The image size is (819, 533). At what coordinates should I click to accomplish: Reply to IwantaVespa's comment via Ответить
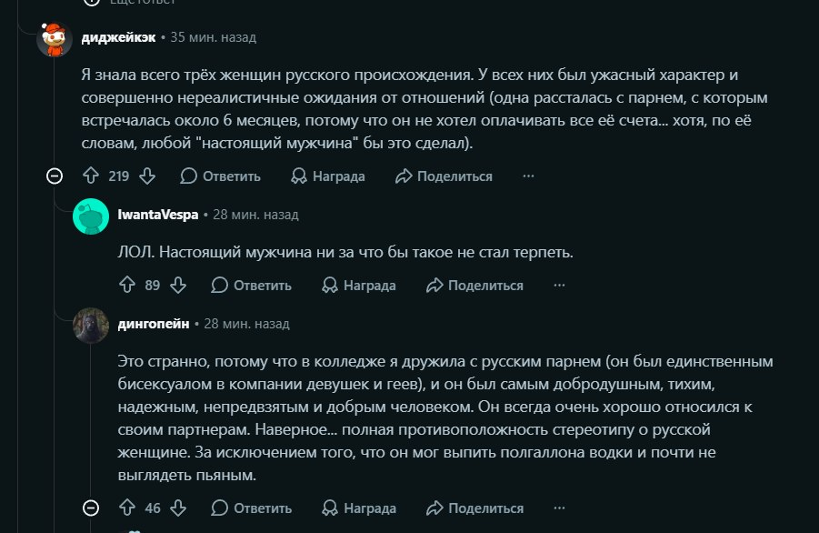tap(251, 286)
